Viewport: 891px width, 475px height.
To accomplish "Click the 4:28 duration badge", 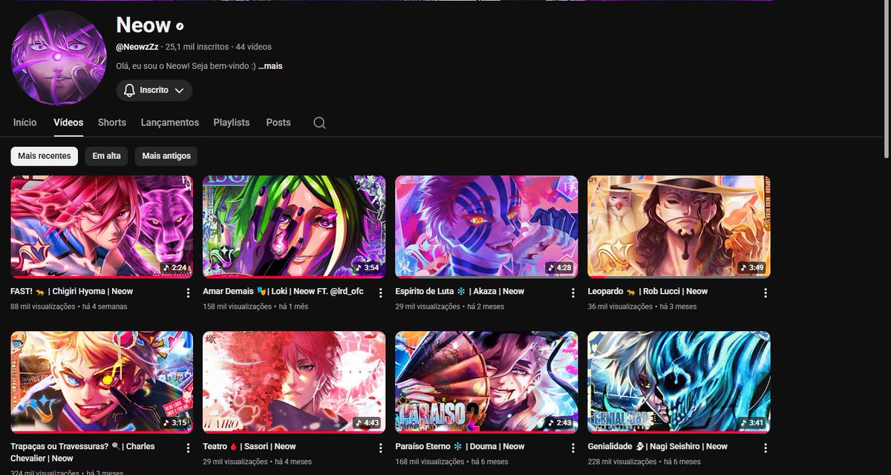I will [x=558, y=268].
